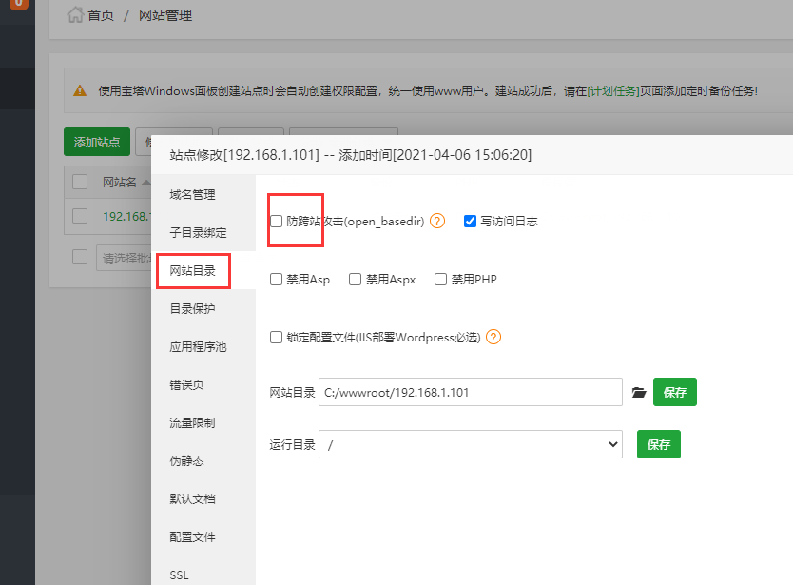Click 网站目录 path input field

coord(471,392)
